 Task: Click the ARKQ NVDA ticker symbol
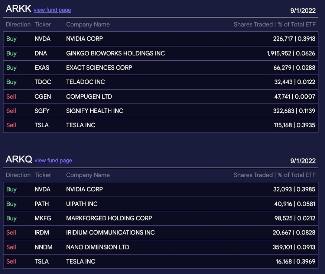coord(42,189)
